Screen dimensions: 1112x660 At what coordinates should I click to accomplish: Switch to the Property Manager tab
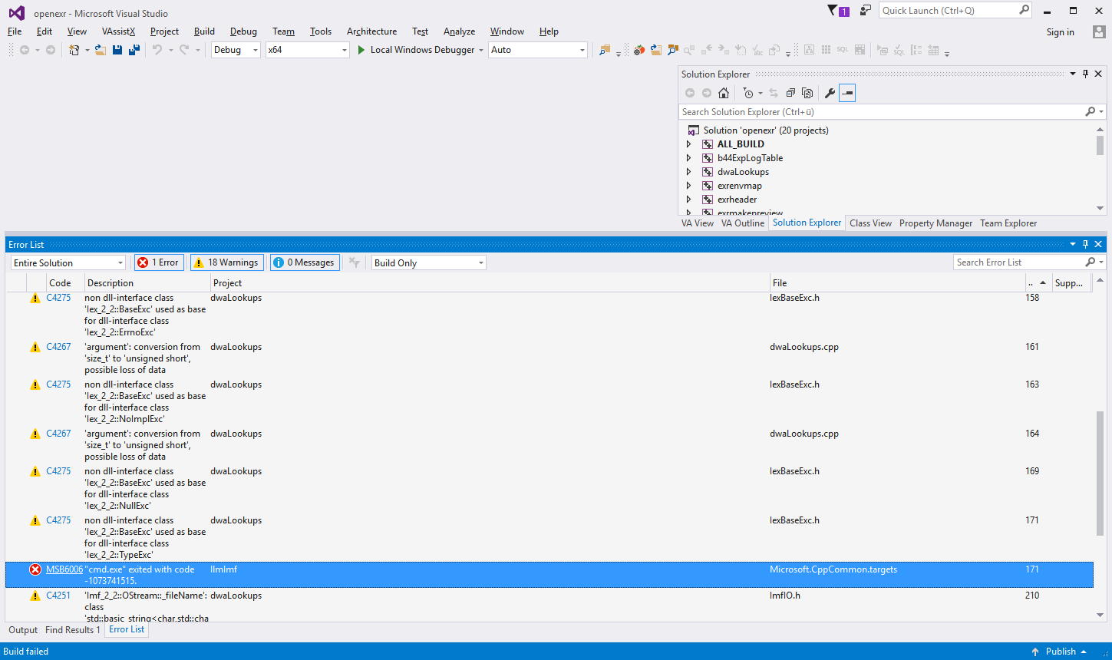[935, 223]
